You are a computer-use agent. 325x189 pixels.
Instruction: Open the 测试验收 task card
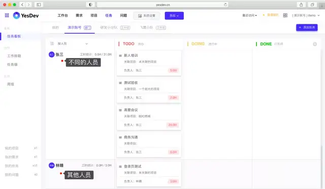coord(149,90)
